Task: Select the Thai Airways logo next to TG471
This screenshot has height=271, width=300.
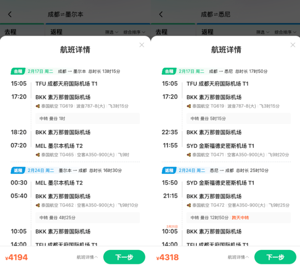Action: click(189, 154)
